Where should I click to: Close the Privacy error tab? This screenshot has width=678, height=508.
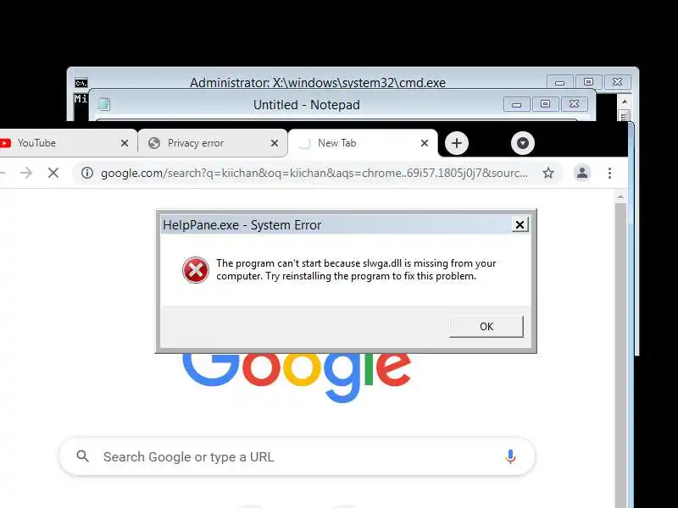tap(275, 143)
